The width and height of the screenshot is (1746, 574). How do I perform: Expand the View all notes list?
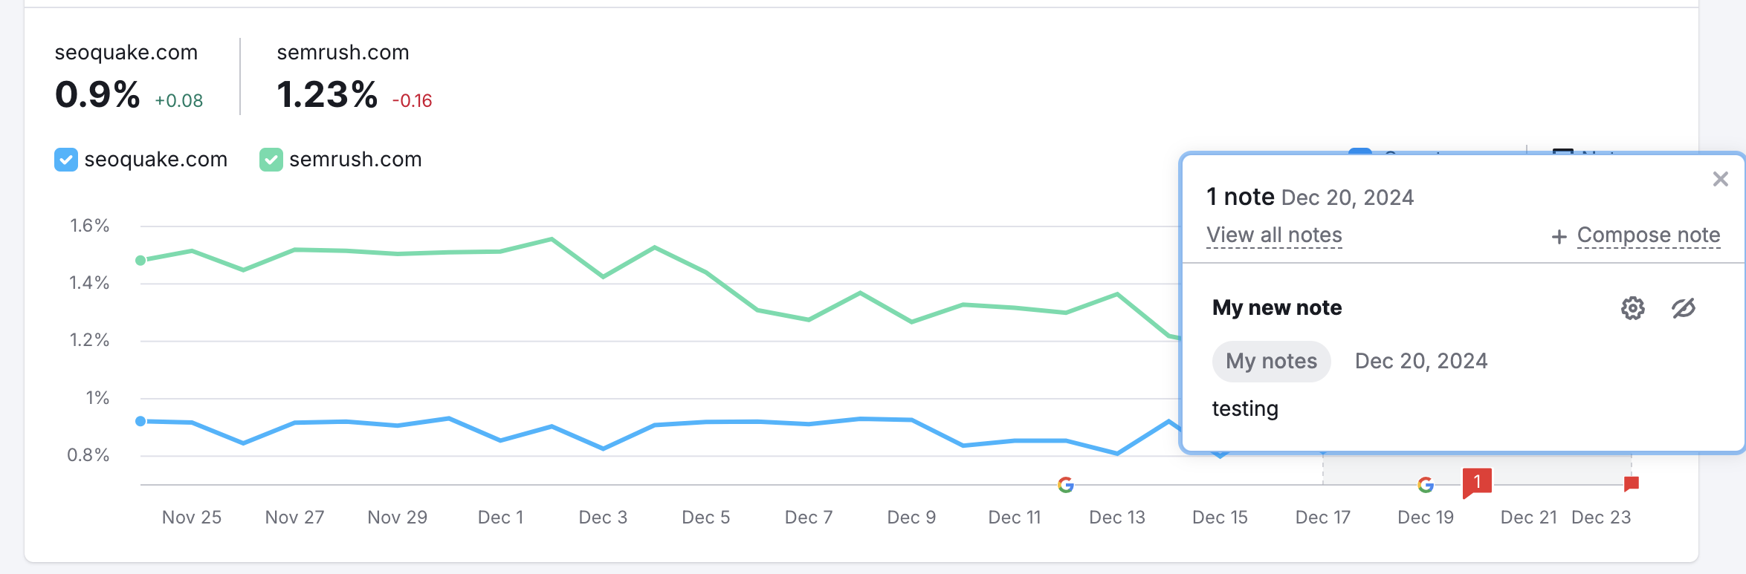1273,235
